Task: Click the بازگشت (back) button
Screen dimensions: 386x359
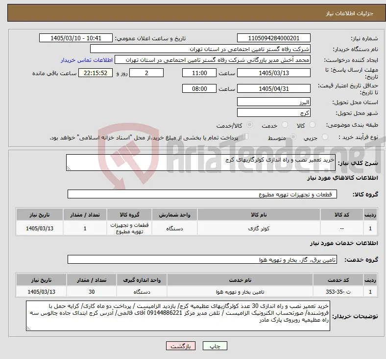Action: click(181, 346)
